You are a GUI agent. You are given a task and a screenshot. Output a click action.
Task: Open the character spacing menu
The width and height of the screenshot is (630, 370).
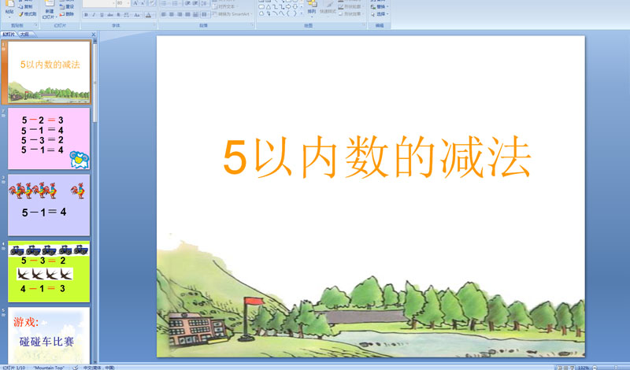pos(127,15)
